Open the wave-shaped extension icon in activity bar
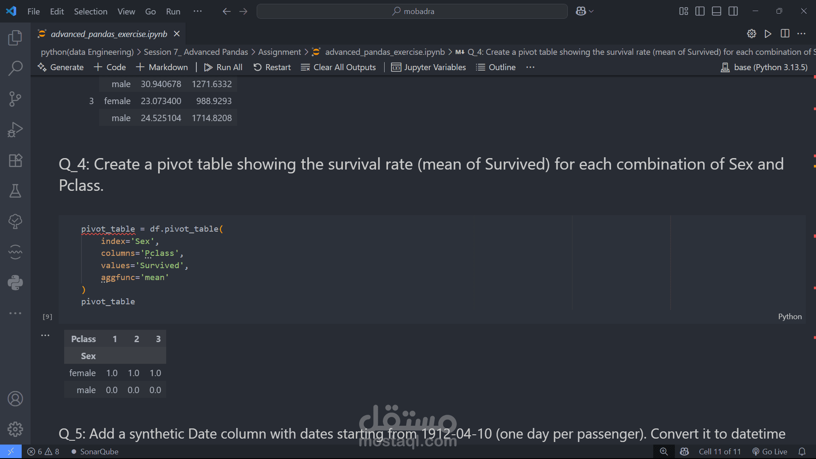 point(15,252)
